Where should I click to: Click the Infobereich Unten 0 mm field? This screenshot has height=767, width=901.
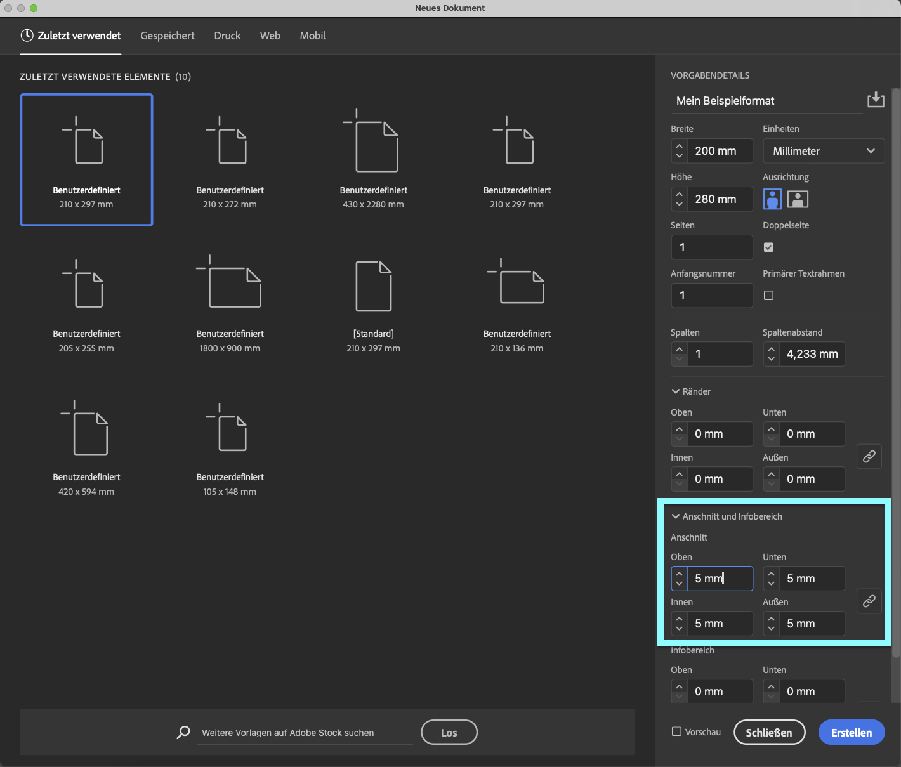[812, 691]
